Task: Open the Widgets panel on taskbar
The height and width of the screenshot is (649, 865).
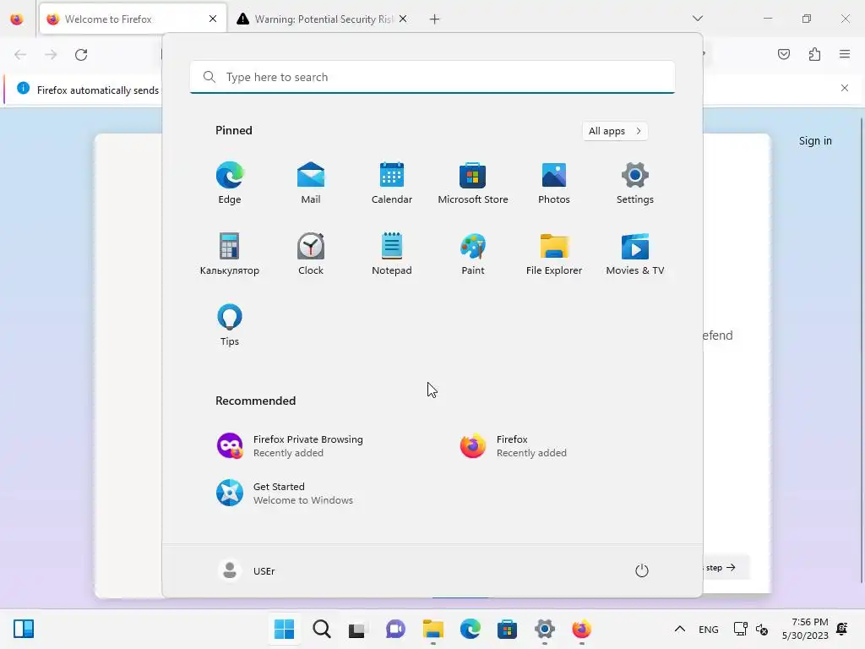Action: [x=24, y=629]
